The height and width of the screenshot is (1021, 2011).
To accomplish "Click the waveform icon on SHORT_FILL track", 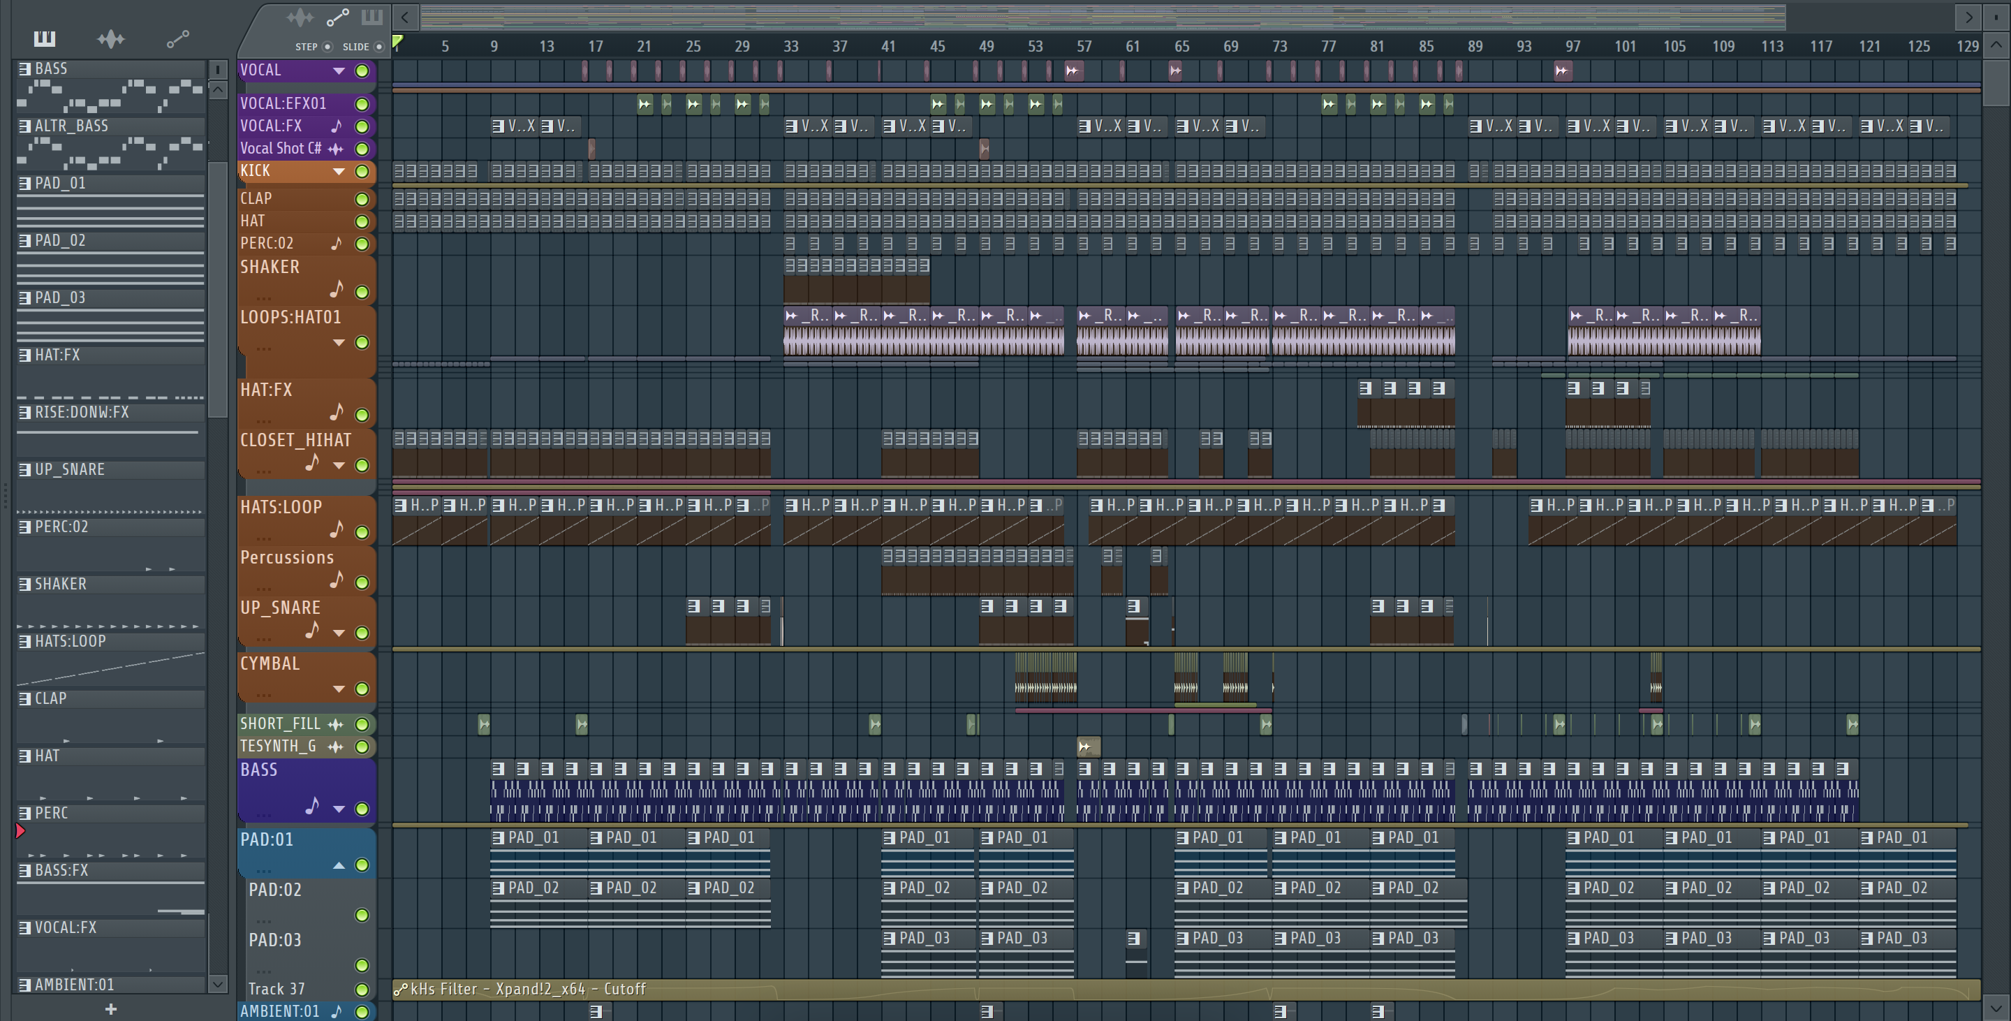I will pyautogui.click(x=336, y=724).
